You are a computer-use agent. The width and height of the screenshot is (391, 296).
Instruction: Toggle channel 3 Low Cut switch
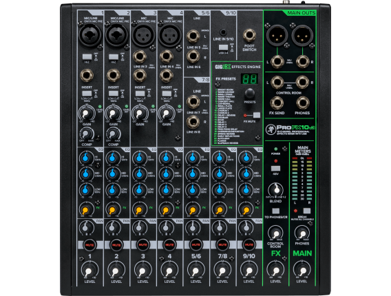click(x=140, y=94)
